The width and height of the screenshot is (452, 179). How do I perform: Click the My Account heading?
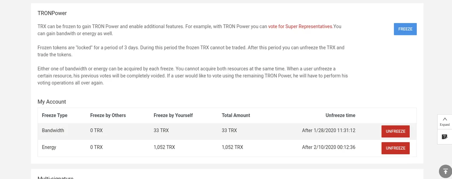pyautogui.click(x=52, y=102)
